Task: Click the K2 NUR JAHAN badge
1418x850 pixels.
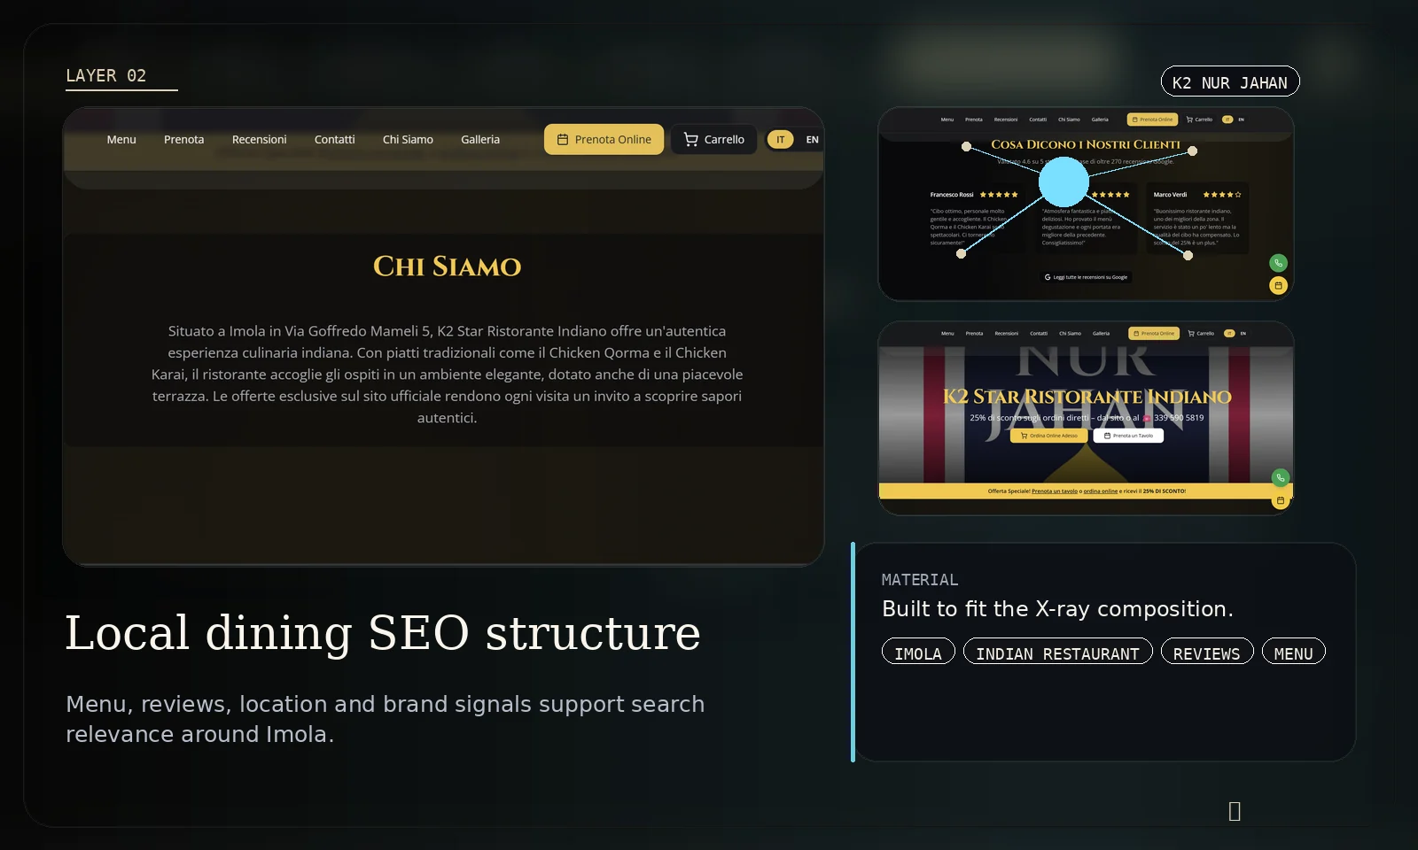Action: 1230,81
